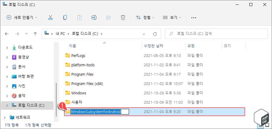272x129 pixels.
Task: Click the Program Files (x86) folder icon
Action: [67, 83]
